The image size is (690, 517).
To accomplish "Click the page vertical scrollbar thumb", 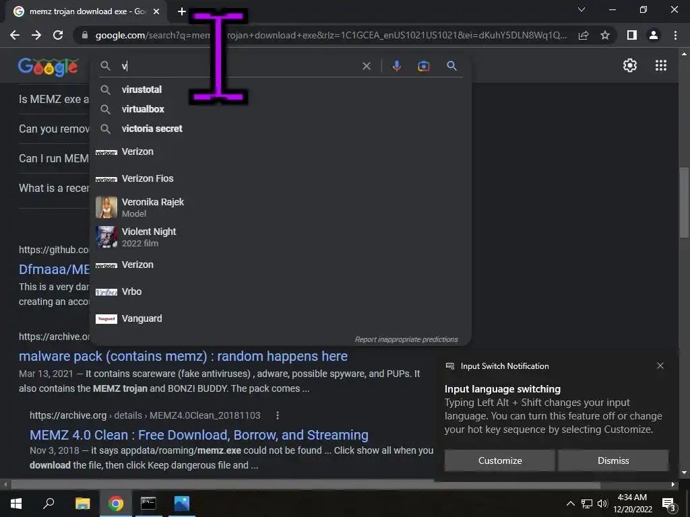I will click(683, 202).
